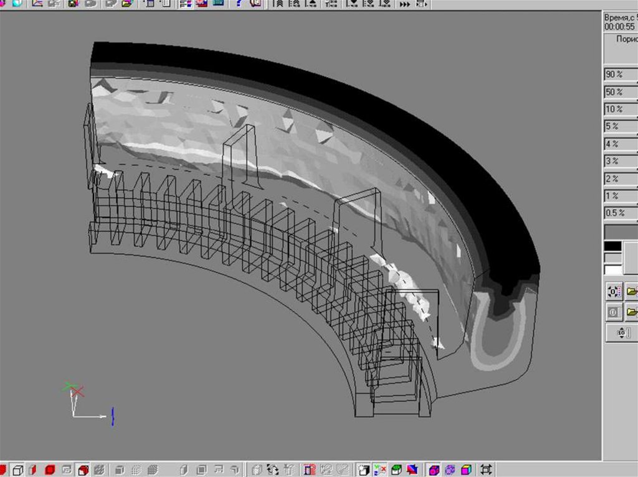Click the yellow cube icon in bottom toolbar
The image size is (638, 477).
[465, 470]
